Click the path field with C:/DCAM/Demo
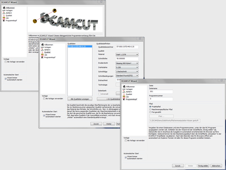 [x=175, y=121]
